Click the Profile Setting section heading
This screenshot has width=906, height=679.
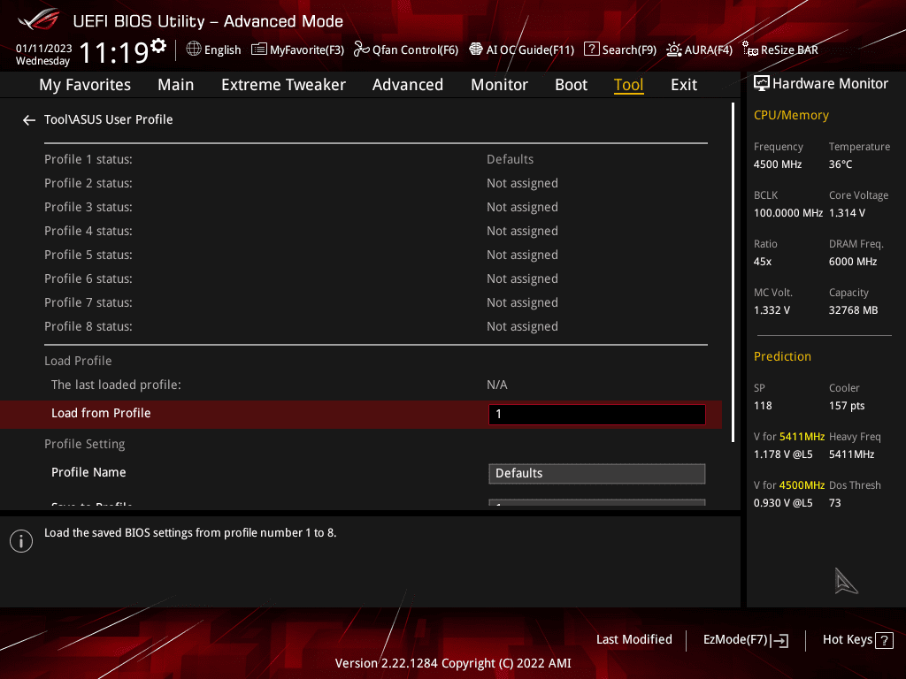85,445
